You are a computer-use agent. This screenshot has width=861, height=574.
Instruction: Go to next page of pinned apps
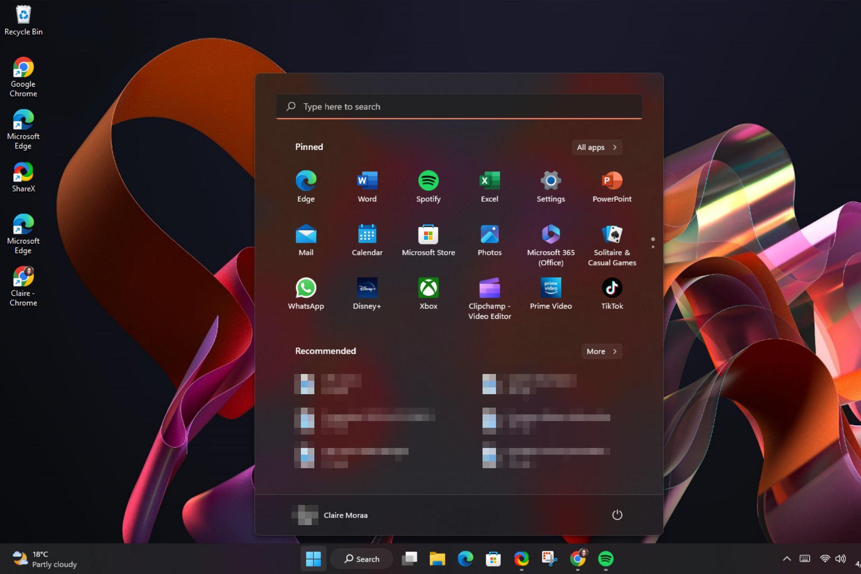(653, 247)
